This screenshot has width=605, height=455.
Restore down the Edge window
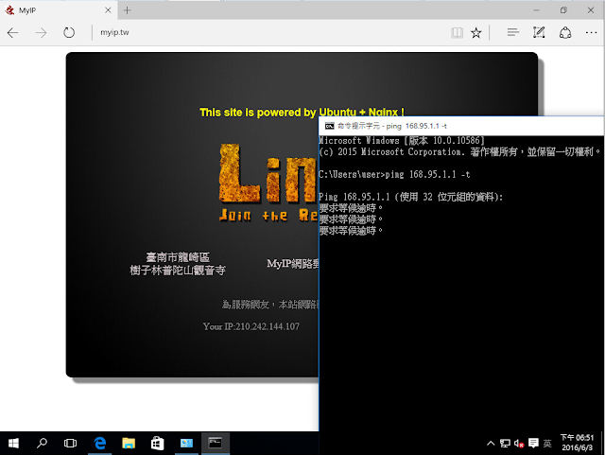tap(563, 10)
